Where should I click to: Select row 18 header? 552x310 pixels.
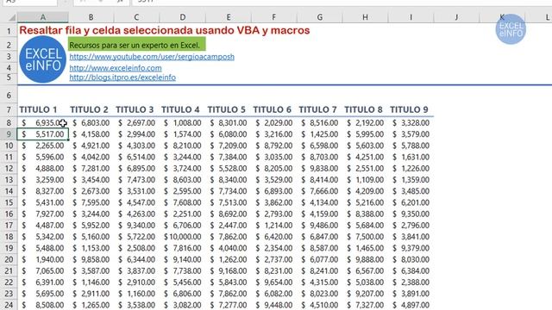9,237
